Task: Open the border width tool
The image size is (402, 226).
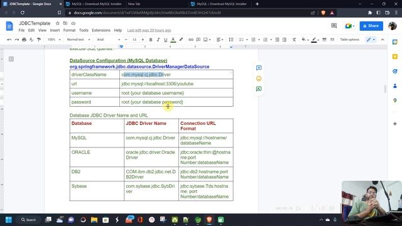Action: click(324, 40)
